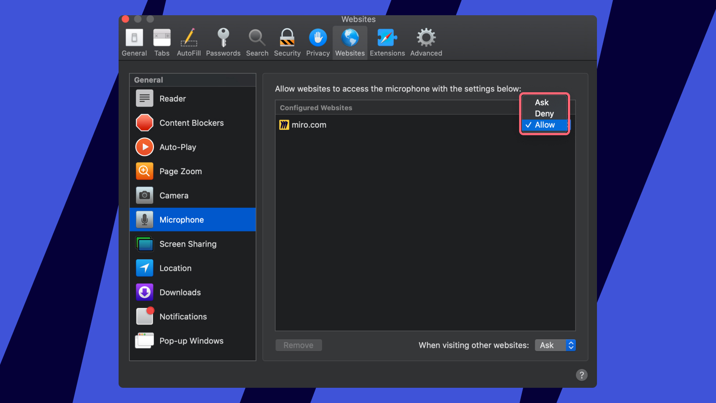
Task: Open Extensions puzzle icon
Action: (x=387, y=38)
